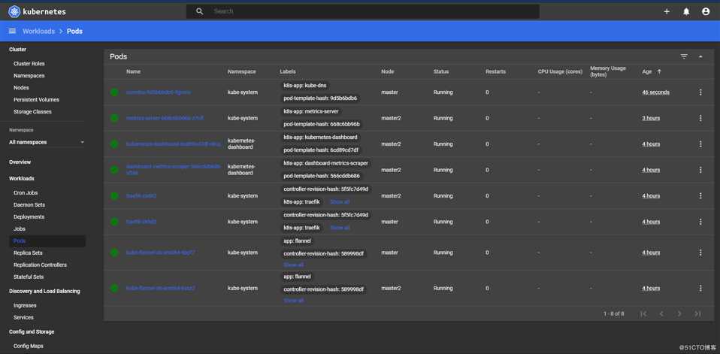The image size is (720, 354).
Task: Open Persistent Volumes in the sidebar
Action: (36, 100)
